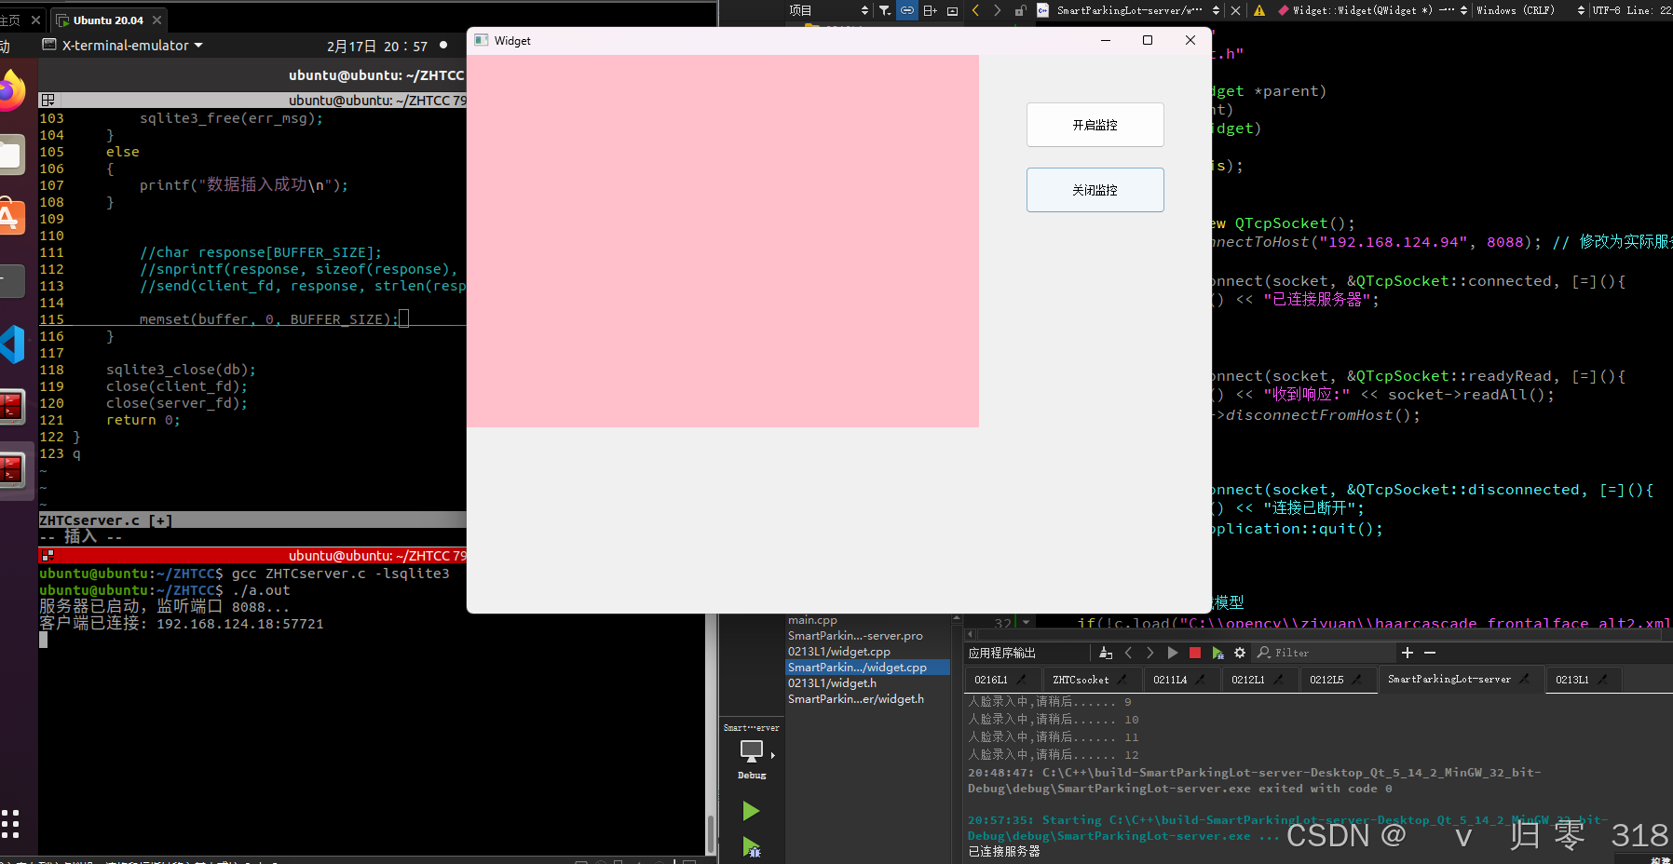Click the terminator split icon on upper terminal pane
The image size is (1673, 864).
coord(48,100)
